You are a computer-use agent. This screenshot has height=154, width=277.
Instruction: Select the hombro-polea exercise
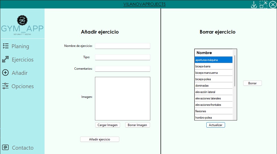pos(214,117)
